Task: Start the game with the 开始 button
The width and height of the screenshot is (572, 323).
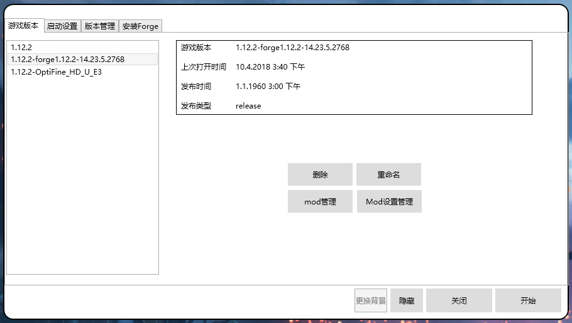Action: click(x=528, y=300)
